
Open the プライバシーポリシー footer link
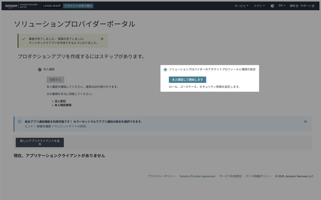click(161, 176)
